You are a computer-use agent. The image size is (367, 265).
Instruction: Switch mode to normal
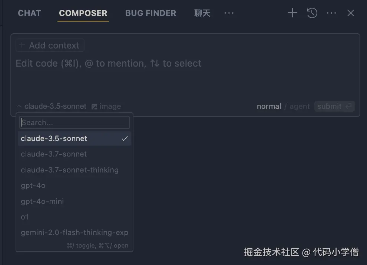269,107
